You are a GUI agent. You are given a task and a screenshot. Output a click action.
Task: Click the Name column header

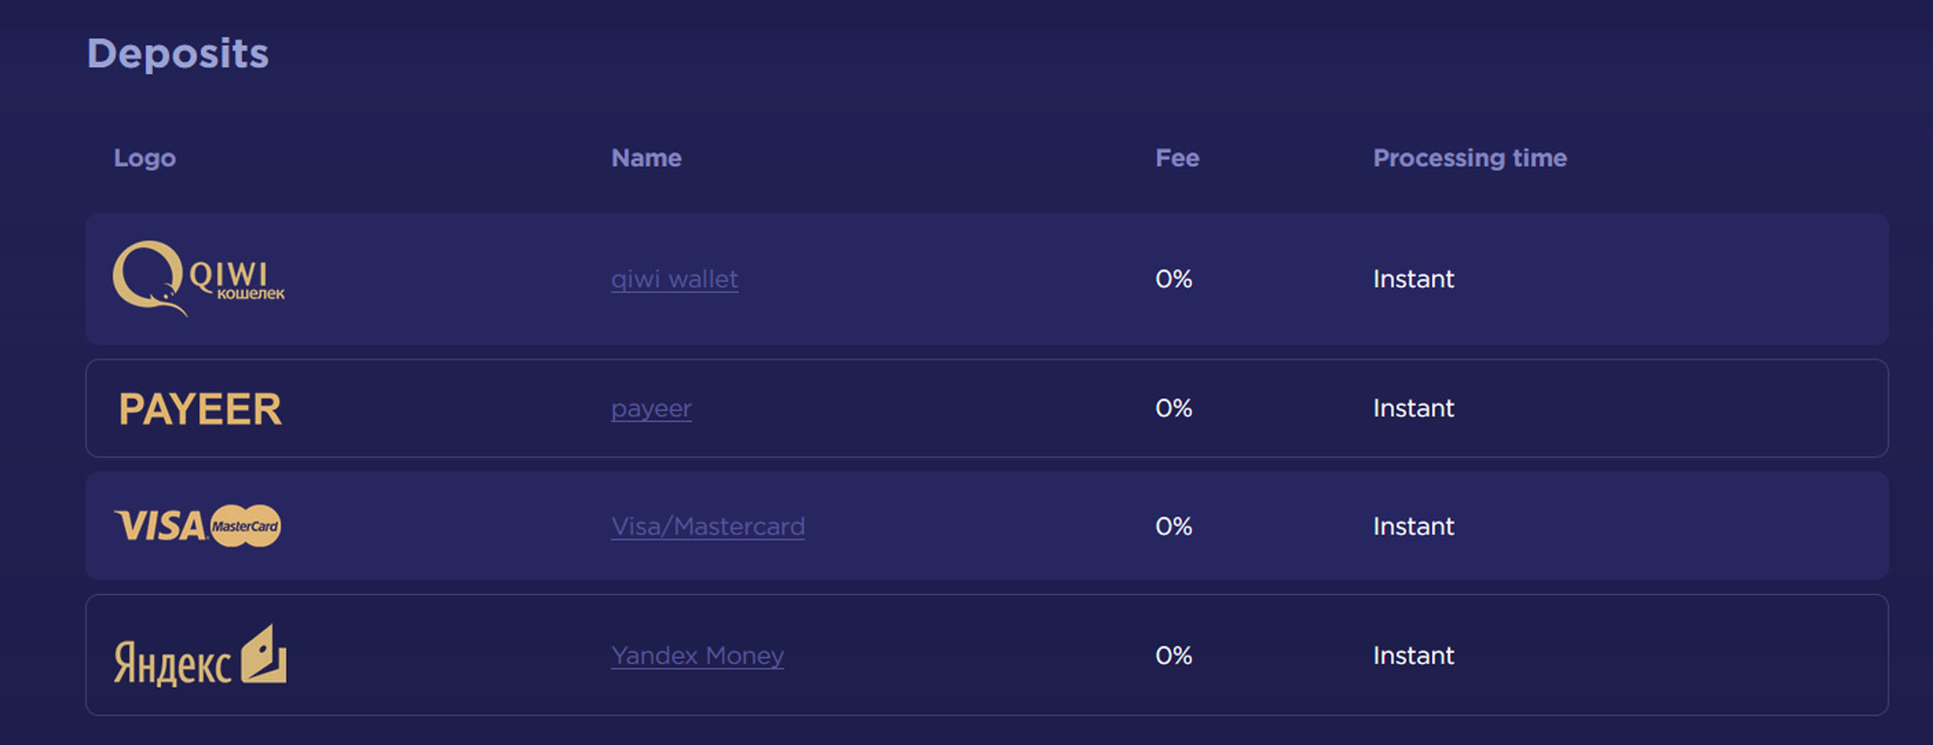point(646,158)
